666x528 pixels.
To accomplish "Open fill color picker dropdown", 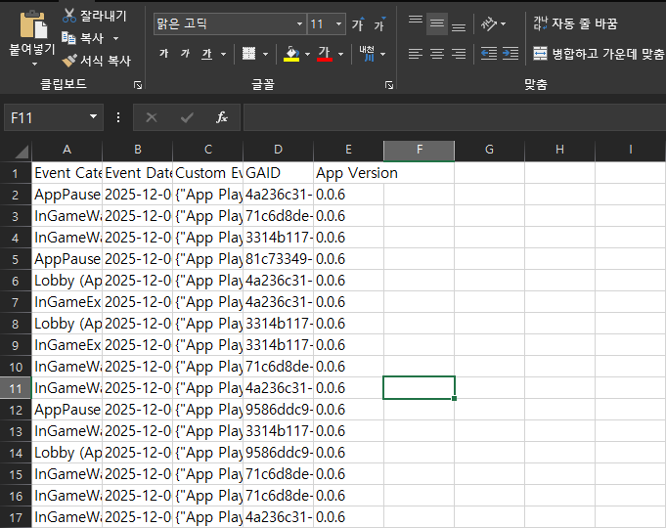I will click(307, 54).
